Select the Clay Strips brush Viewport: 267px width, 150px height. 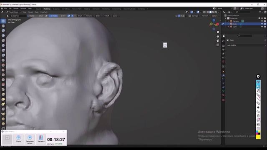(x=3, y=35)
